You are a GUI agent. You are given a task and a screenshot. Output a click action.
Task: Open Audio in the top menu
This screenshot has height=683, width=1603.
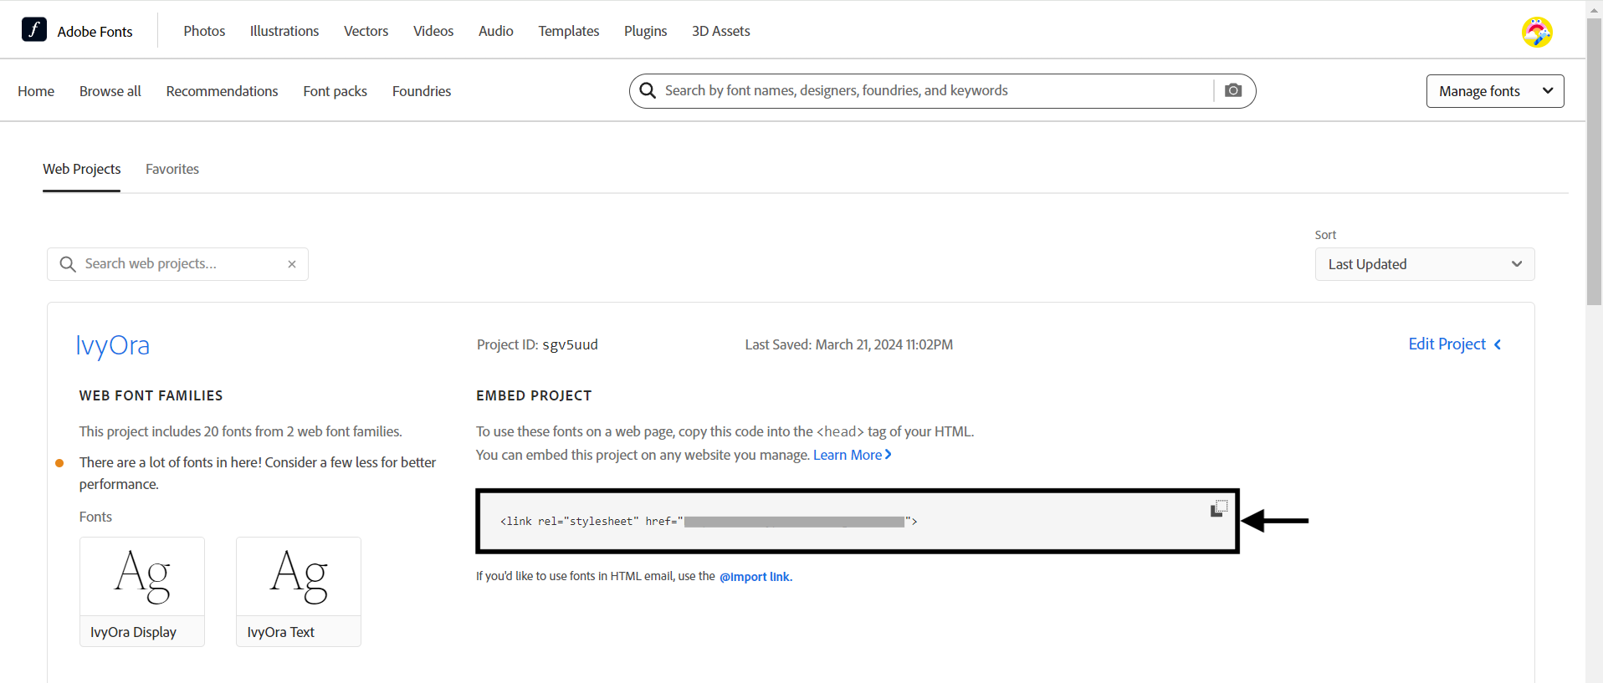click(496, 31)
